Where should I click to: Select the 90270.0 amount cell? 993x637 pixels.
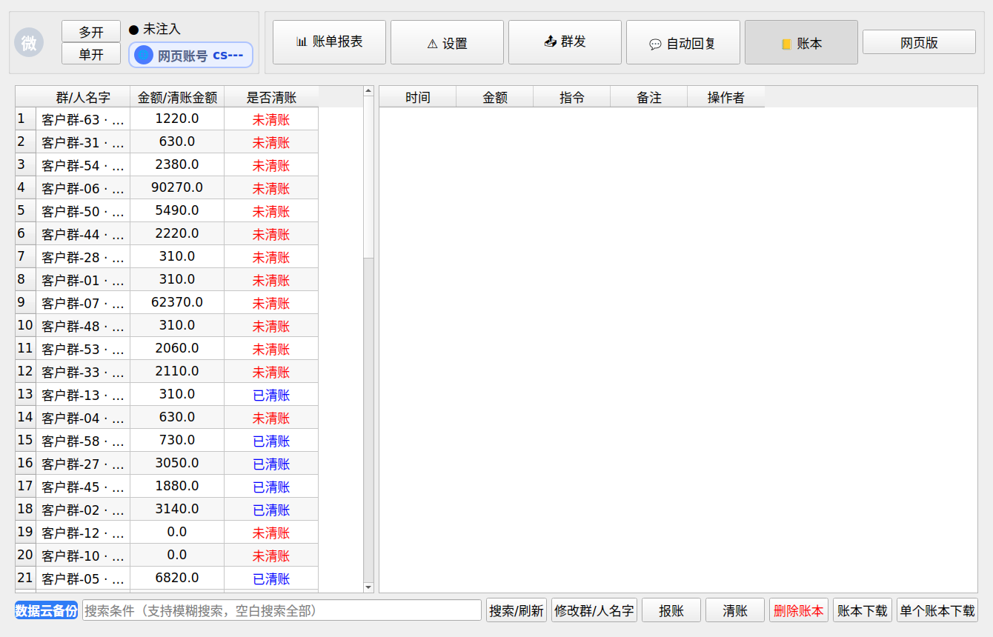[177, 187]
